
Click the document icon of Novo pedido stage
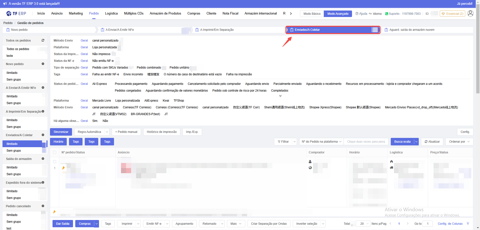8,30
